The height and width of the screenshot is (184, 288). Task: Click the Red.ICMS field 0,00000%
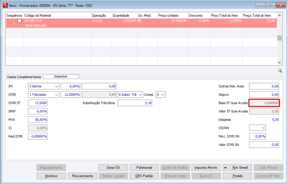(38, 136)
